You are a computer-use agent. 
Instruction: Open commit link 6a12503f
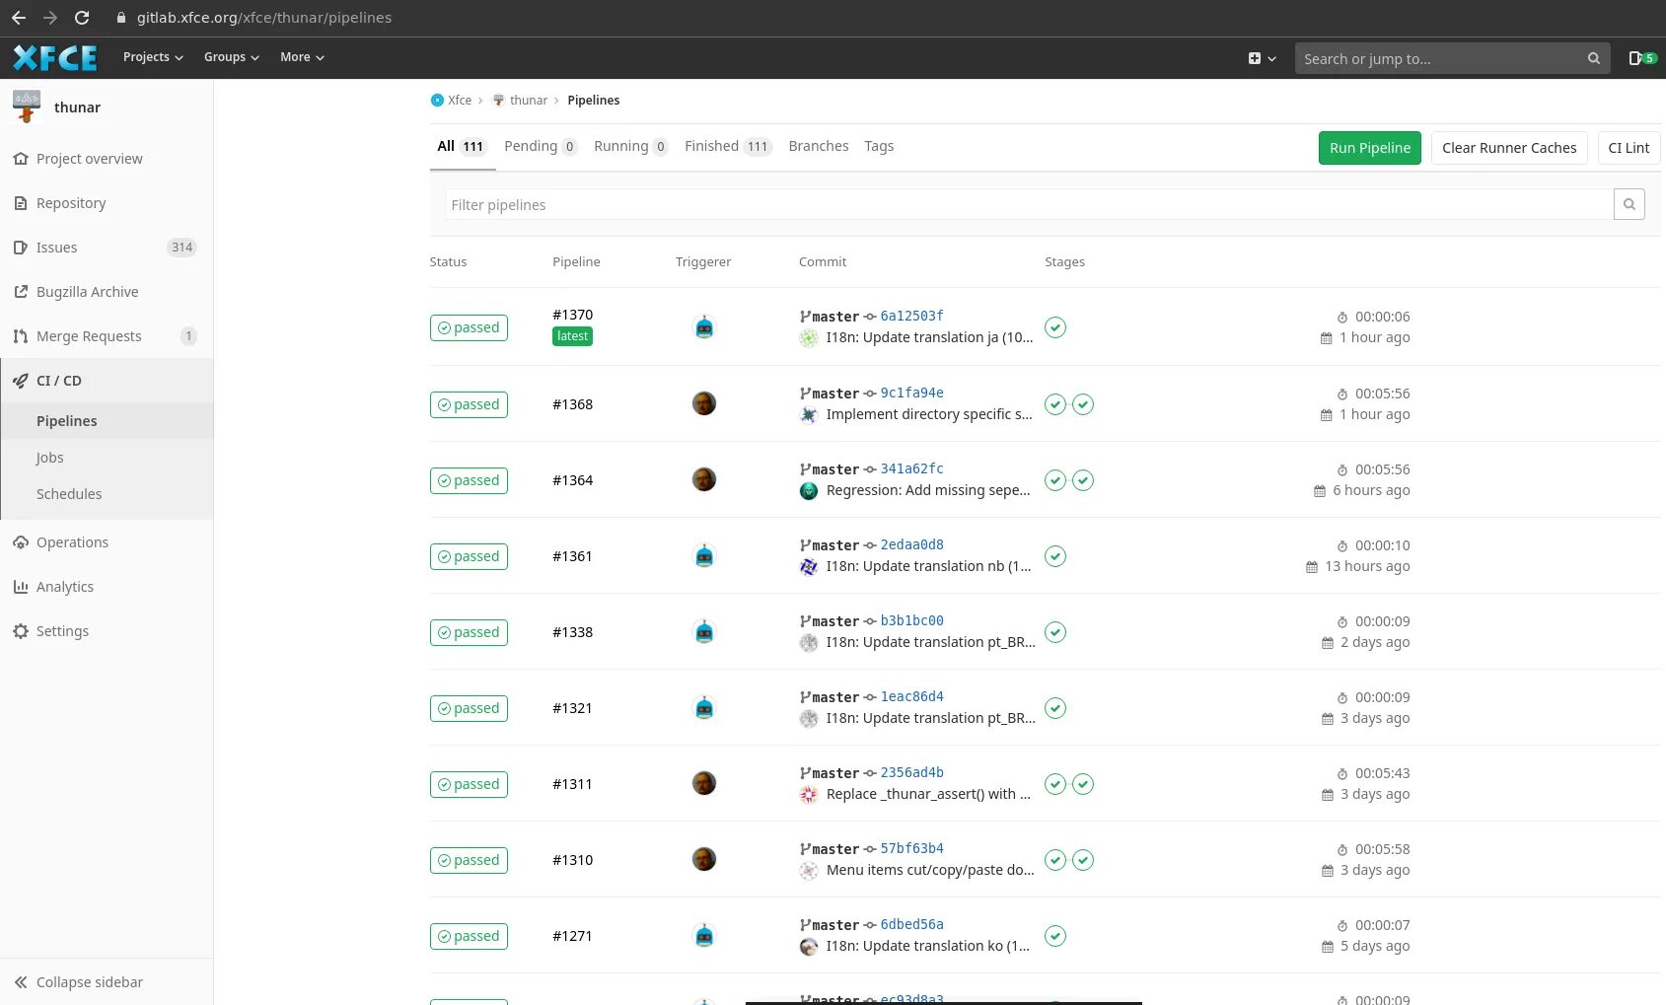pyautogui.click(x=912, y=316)
